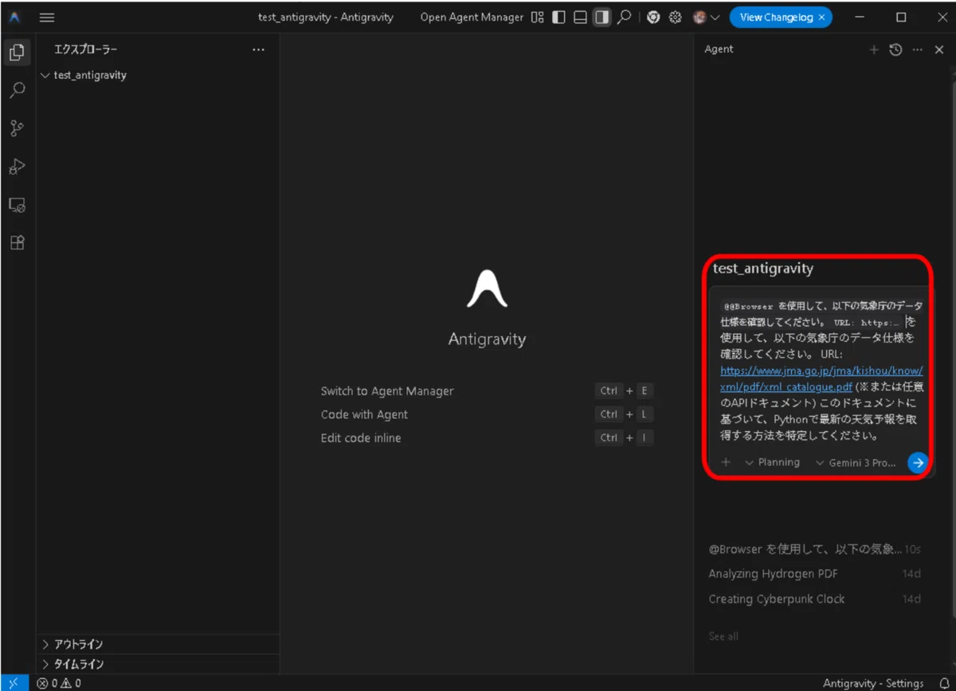956x691 pixels.
Task: Toggle the primary side bar visibility
Action: pos(559,17)
